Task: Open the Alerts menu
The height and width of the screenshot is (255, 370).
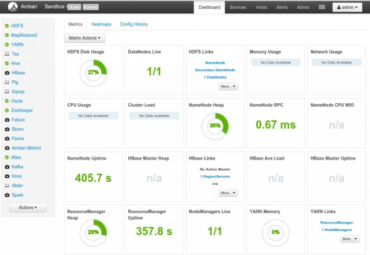Action: (x=282, y=7)
